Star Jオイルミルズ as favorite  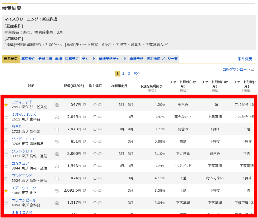click(x=6, y=117)
